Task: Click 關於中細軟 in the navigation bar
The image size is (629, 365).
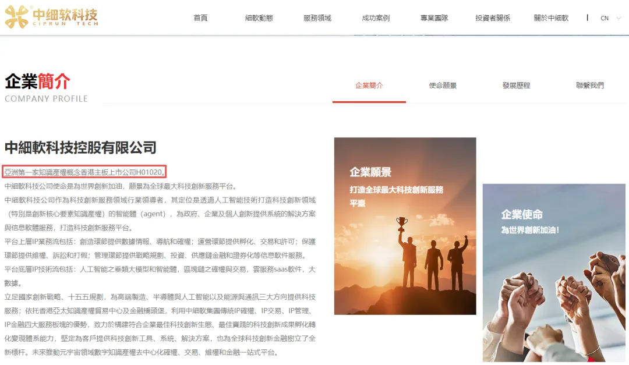Action: [551, 17]
